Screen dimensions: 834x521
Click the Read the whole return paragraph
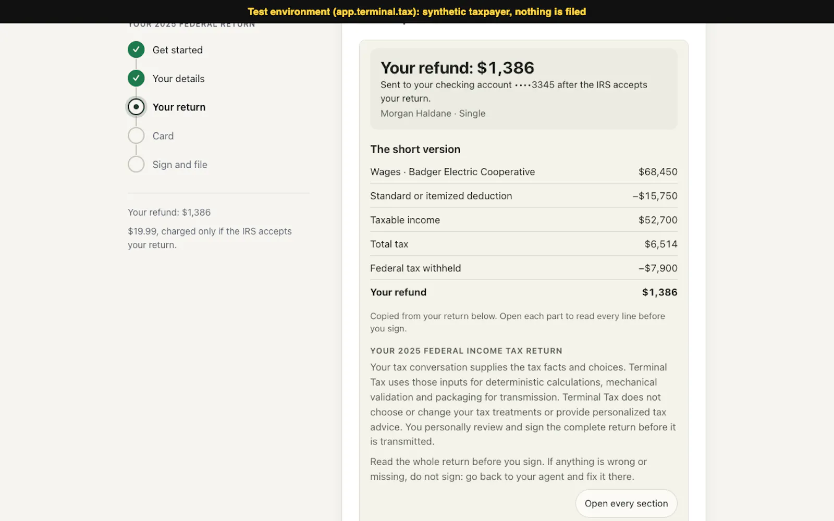[x=508, y=469]
